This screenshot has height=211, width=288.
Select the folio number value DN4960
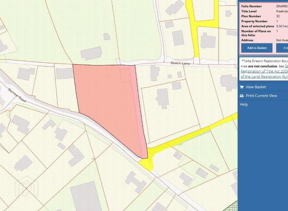282,6
